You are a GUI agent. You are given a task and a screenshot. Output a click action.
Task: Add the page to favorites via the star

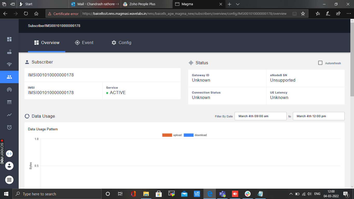click(x=303, y=13)
